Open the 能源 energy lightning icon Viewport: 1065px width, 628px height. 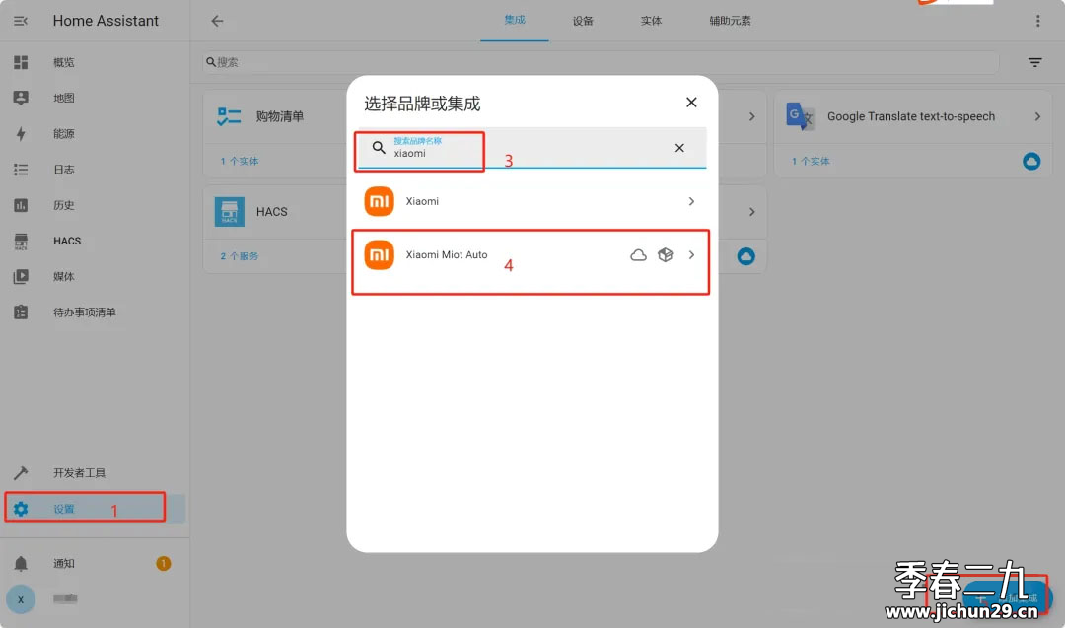[x=21, y=134]
